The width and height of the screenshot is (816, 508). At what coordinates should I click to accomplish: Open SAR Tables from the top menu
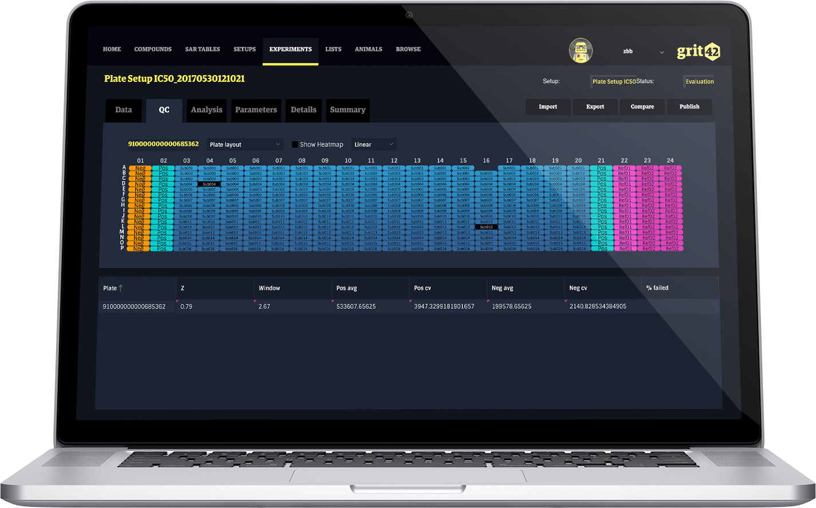pyautogui.click(x=202, y=49)
